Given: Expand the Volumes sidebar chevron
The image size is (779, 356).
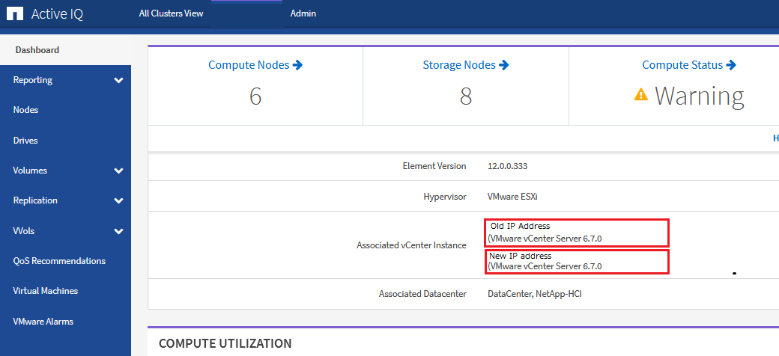Looking at the screenshot, I should pyautogui.click(x=118, y=171).
